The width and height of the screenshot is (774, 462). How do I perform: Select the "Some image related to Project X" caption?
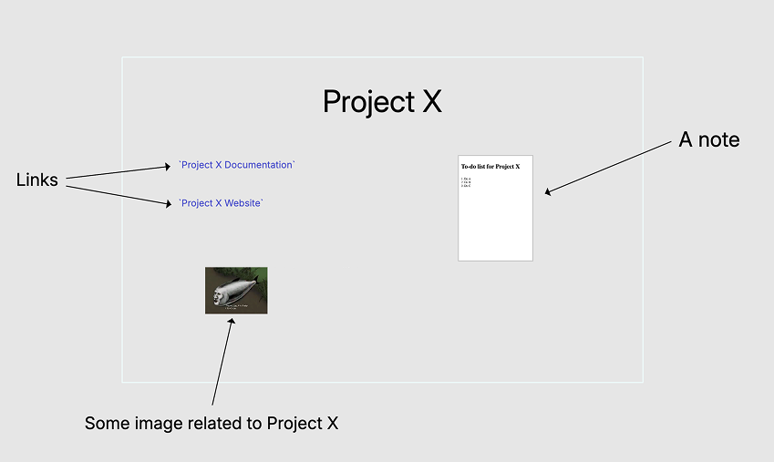[x=212, y=423]
